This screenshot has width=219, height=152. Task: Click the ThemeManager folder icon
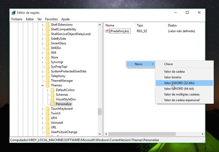click(48, 81)
